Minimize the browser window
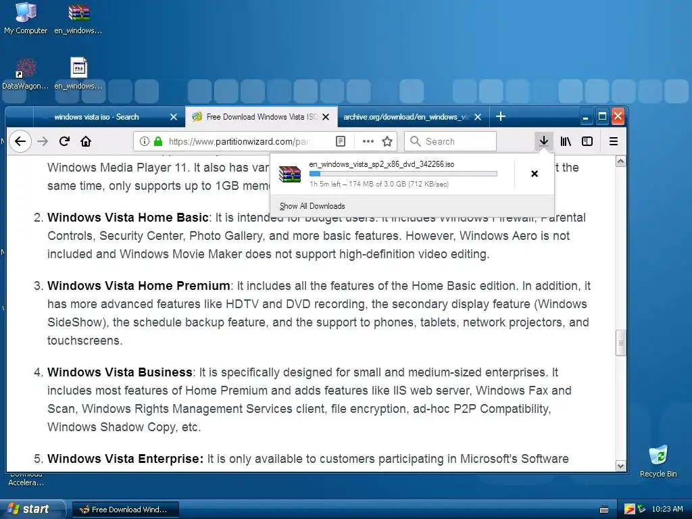Screen dimensions: 692x519 [x=586, y=117]
